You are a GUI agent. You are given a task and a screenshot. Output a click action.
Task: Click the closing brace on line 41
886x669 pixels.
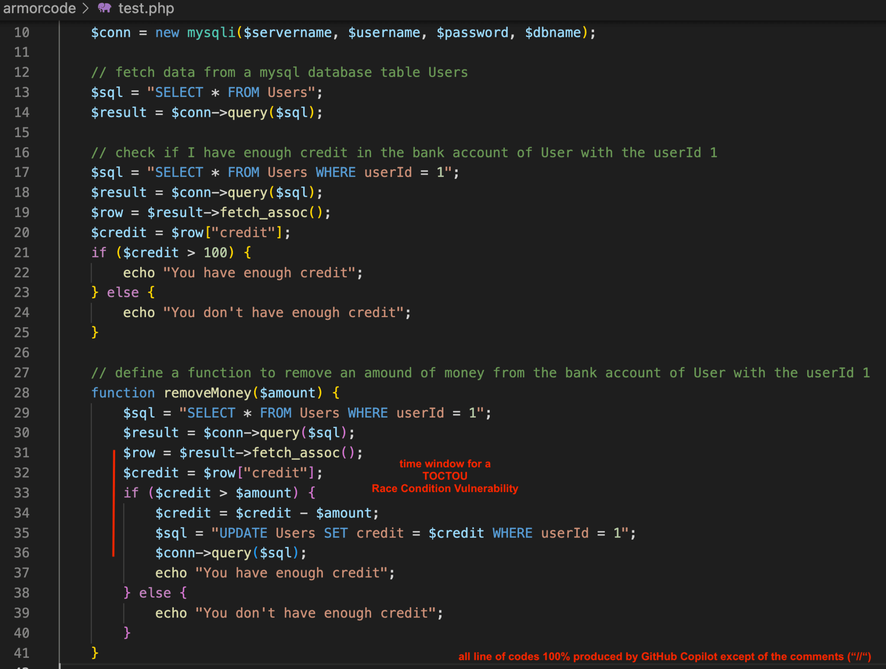tap(95, 653)
